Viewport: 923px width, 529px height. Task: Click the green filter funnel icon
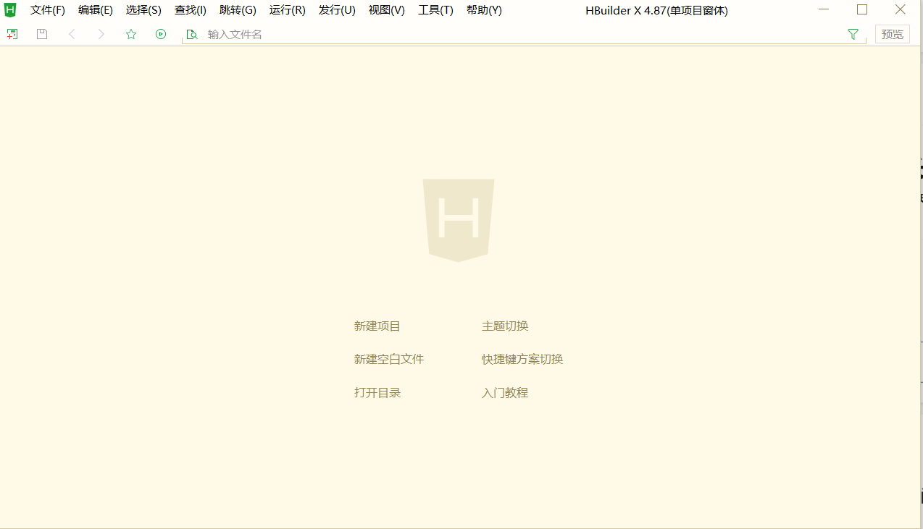853,34
